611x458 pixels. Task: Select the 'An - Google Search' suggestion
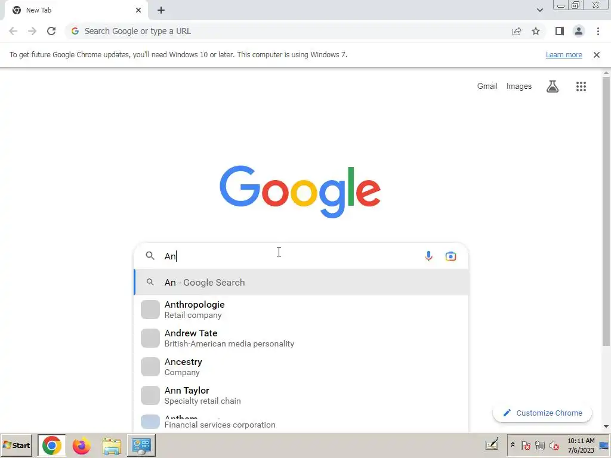(x=301, y=282)
